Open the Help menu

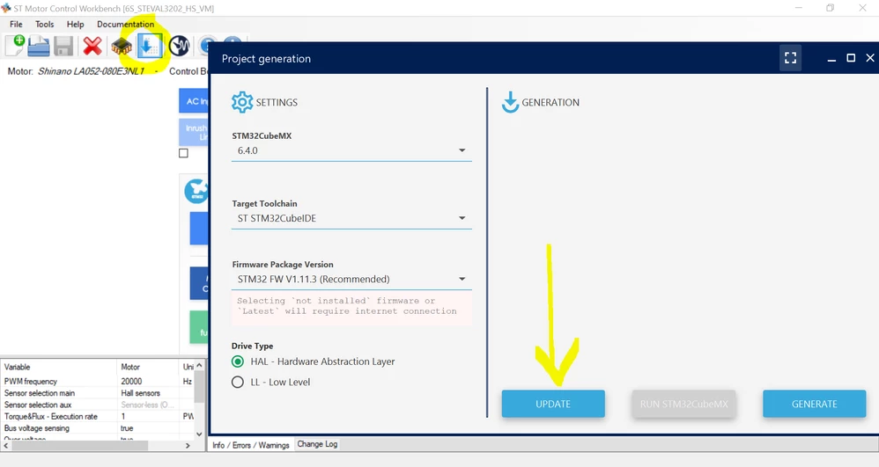pyautogui.click(x=75, y=24)
